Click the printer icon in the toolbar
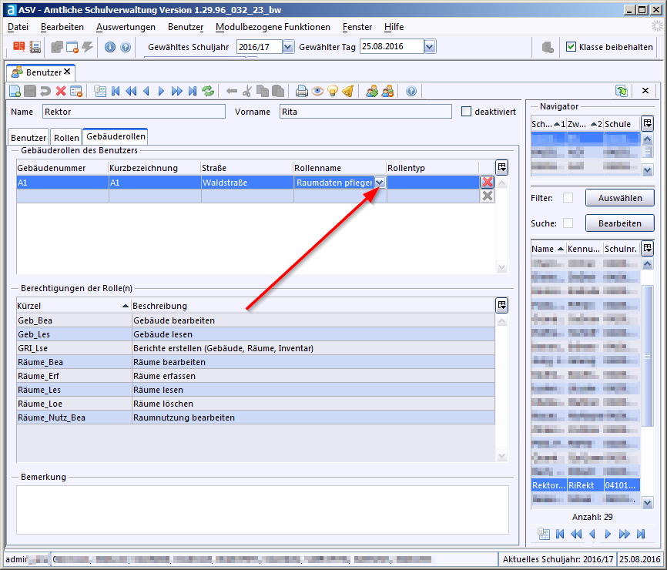Image resolution: width=667 pixels, height=570 pixels. click(x=302, y=91)
